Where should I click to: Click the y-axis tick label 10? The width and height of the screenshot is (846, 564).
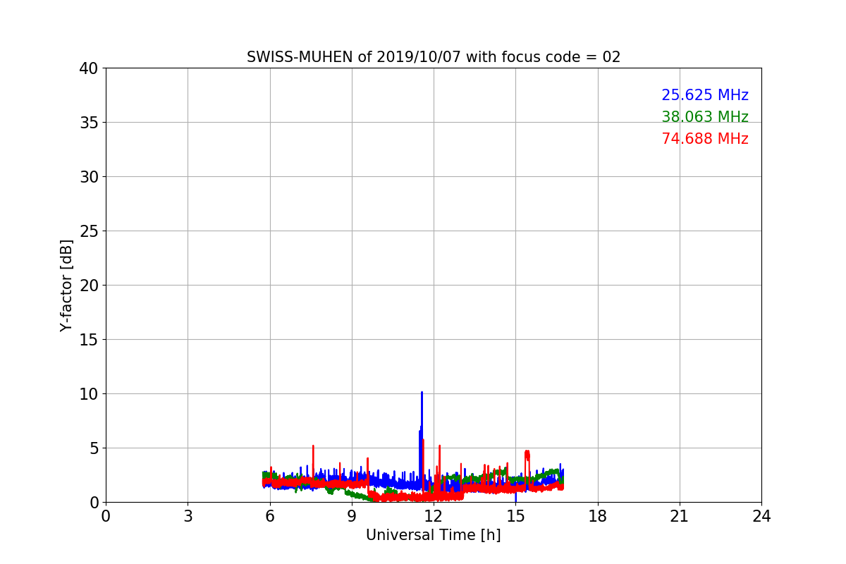89,394
